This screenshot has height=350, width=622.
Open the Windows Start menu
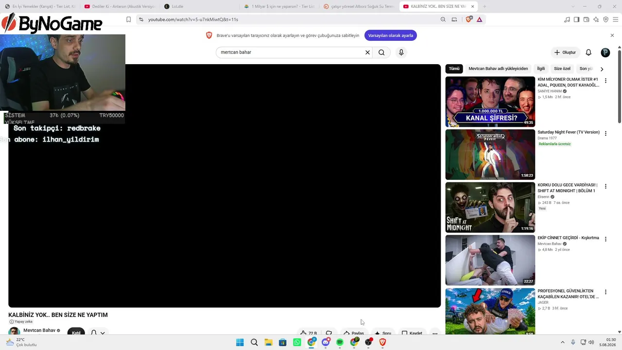pos(240,342)
